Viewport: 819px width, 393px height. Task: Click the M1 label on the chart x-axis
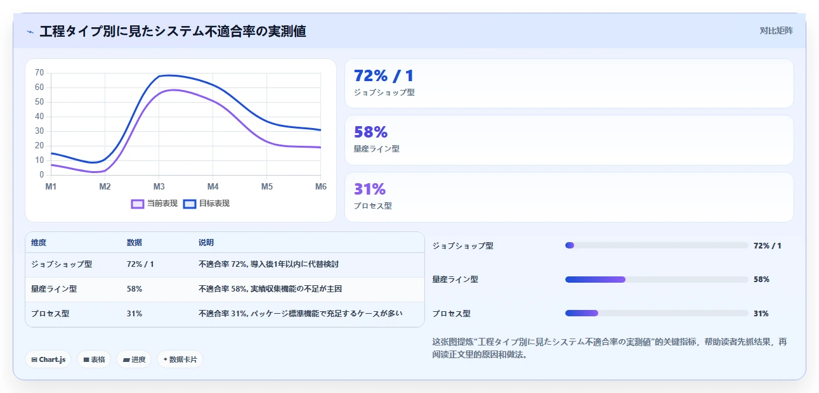pyautogui.click(x=51, y=187)
